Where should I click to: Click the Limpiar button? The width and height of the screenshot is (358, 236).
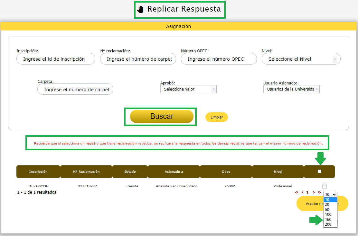(217, 117)
